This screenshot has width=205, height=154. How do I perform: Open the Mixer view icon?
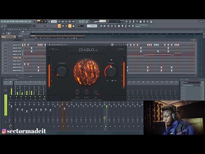[x=112, y=26]
